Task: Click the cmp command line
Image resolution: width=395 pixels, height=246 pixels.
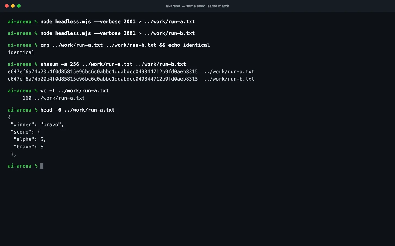Action: (x=125, y=45)
